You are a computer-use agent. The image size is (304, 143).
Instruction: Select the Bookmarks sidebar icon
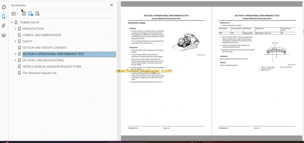point(4,17)
